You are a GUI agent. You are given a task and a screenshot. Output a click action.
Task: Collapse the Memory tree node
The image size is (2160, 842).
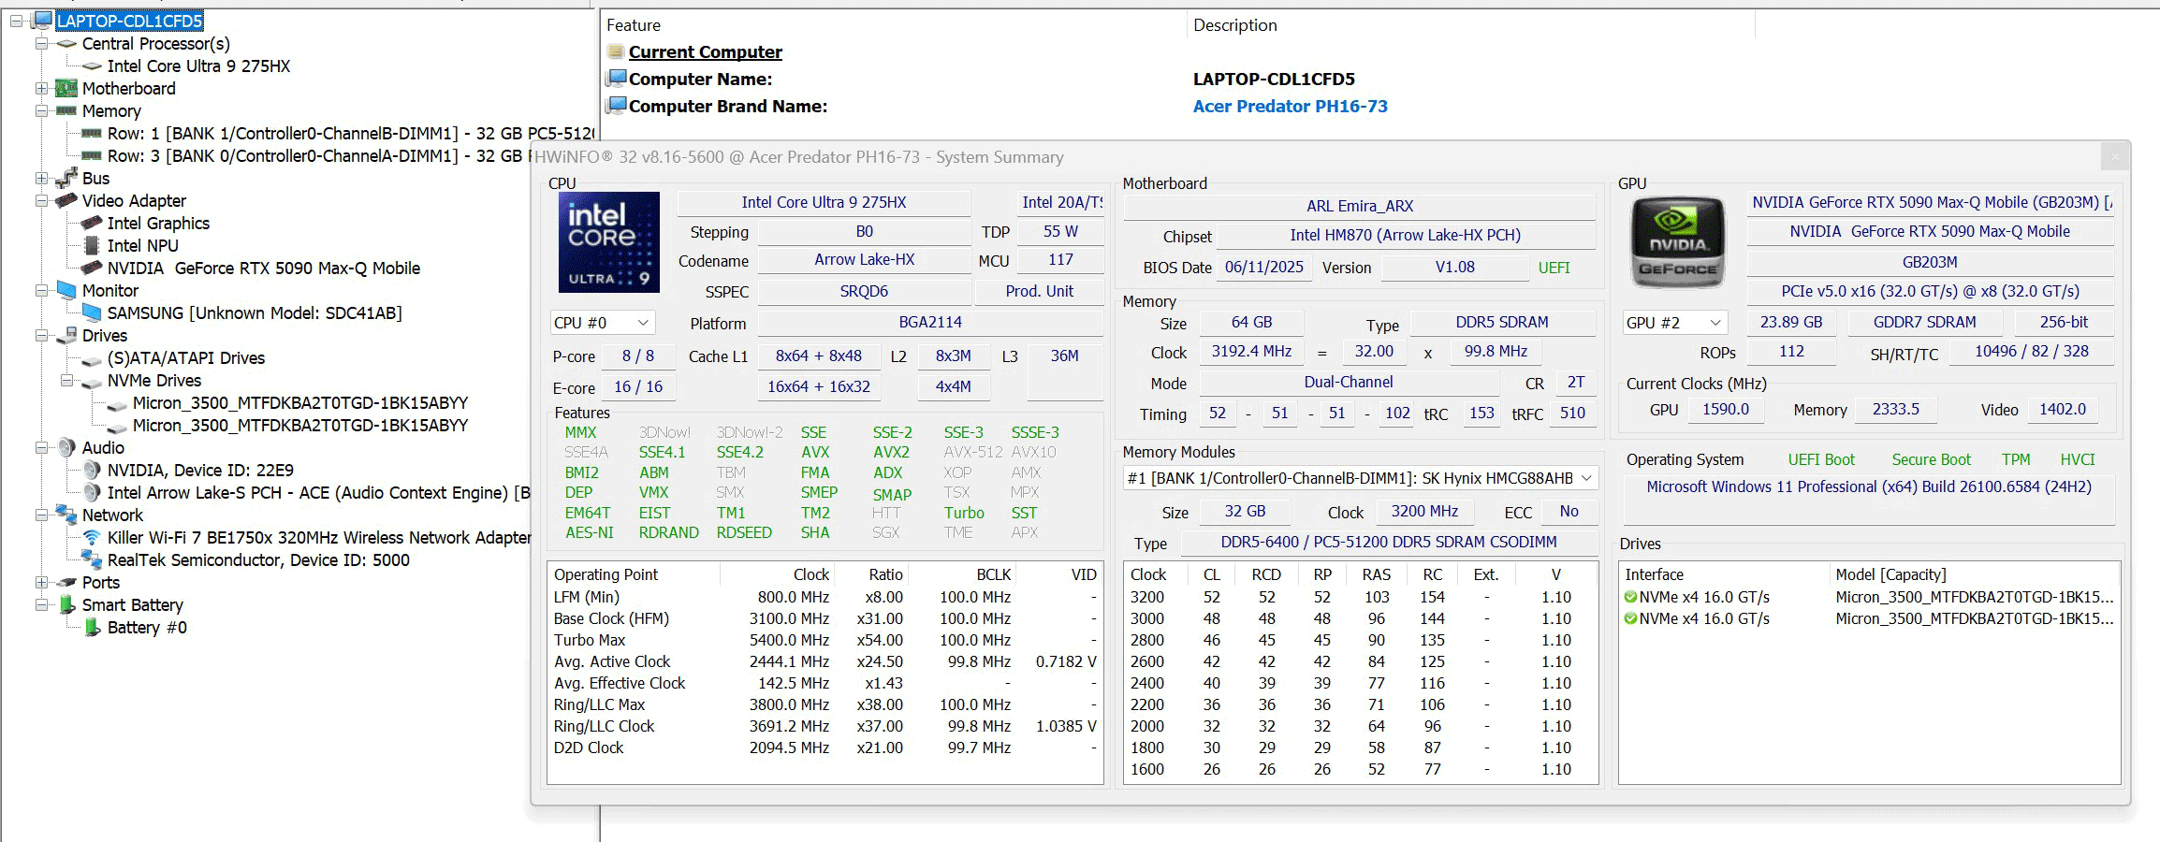pos(41,110)
